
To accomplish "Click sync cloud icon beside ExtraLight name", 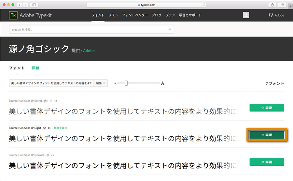I will (51, 101).
